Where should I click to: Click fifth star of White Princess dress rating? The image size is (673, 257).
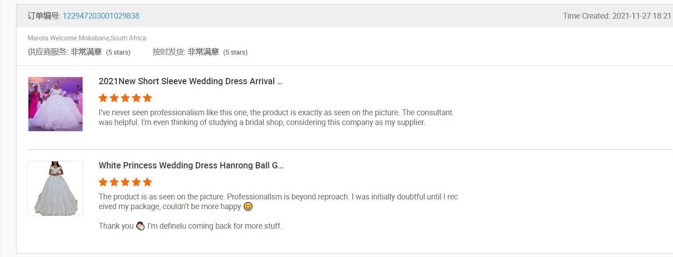147,182
